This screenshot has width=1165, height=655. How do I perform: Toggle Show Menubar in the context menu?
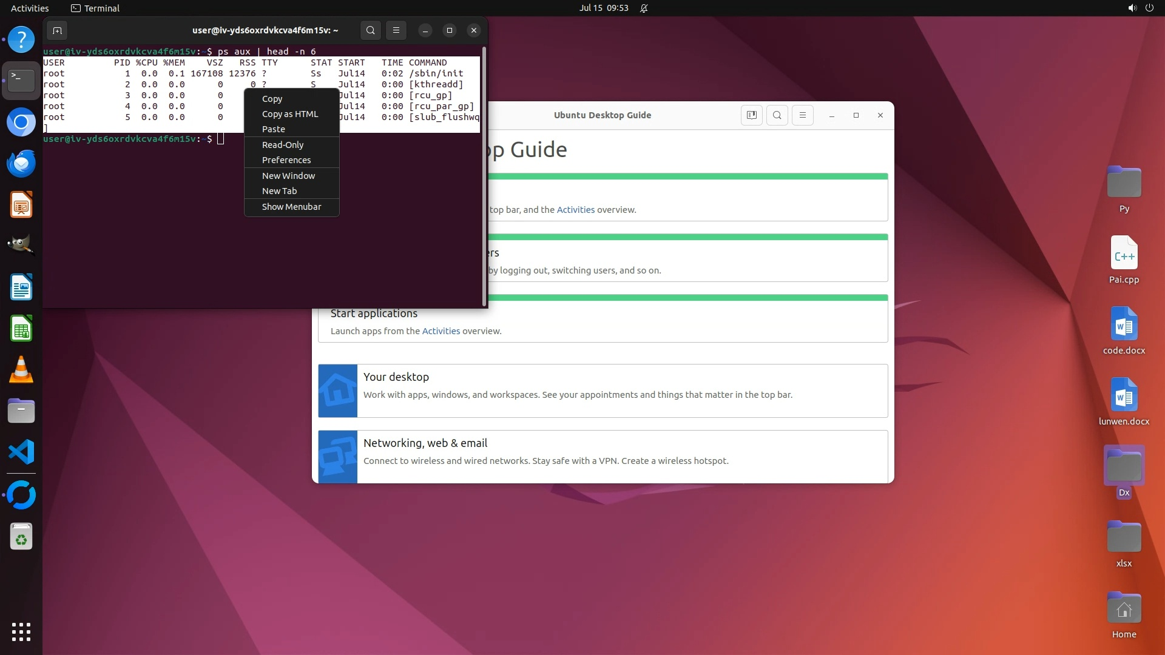pos(291,207)
